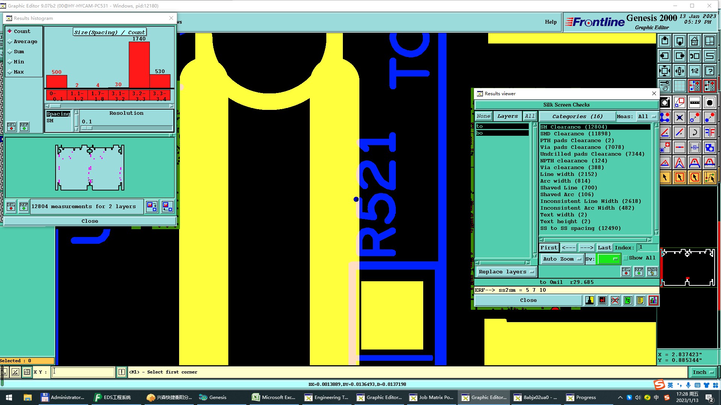
Task: Expand the Inch units dropdown
Action: [703, 372]
